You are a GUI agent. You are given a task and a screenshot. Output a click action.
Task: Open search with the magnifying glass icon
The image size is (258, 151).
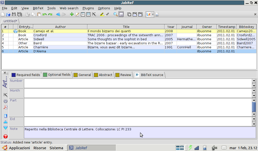pos(115,14)
